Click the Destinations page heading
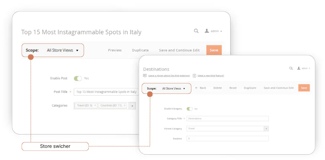Viewport: 325px width, 160px height. click(156, 69)
